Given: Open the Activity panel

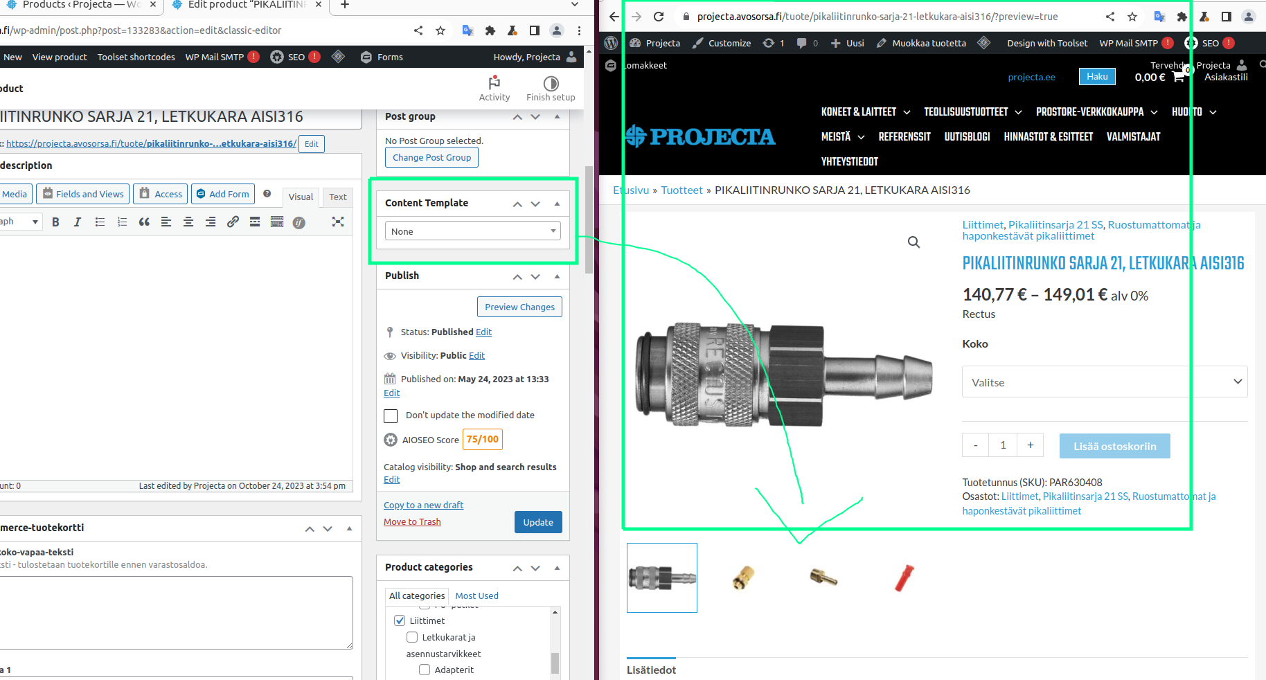Looking at the screenshot, I should coord(494,89).
